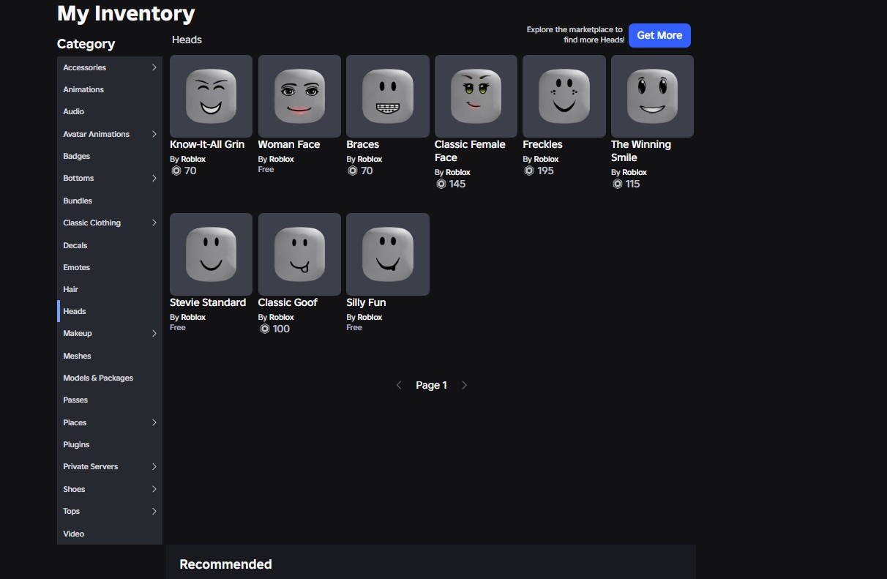Click the Get More button
This screenshot has width=887, height=579.
(x=659, y=35)
